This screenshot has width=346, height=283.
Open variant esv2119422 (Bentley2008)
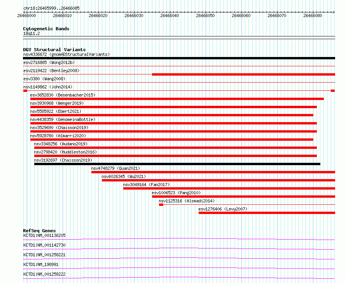[51, 71]
